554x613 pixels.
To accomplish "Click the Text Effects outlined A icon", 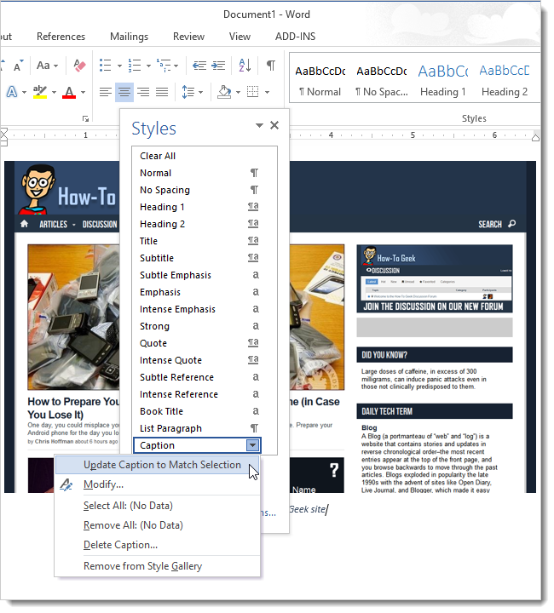I will 12,92.
